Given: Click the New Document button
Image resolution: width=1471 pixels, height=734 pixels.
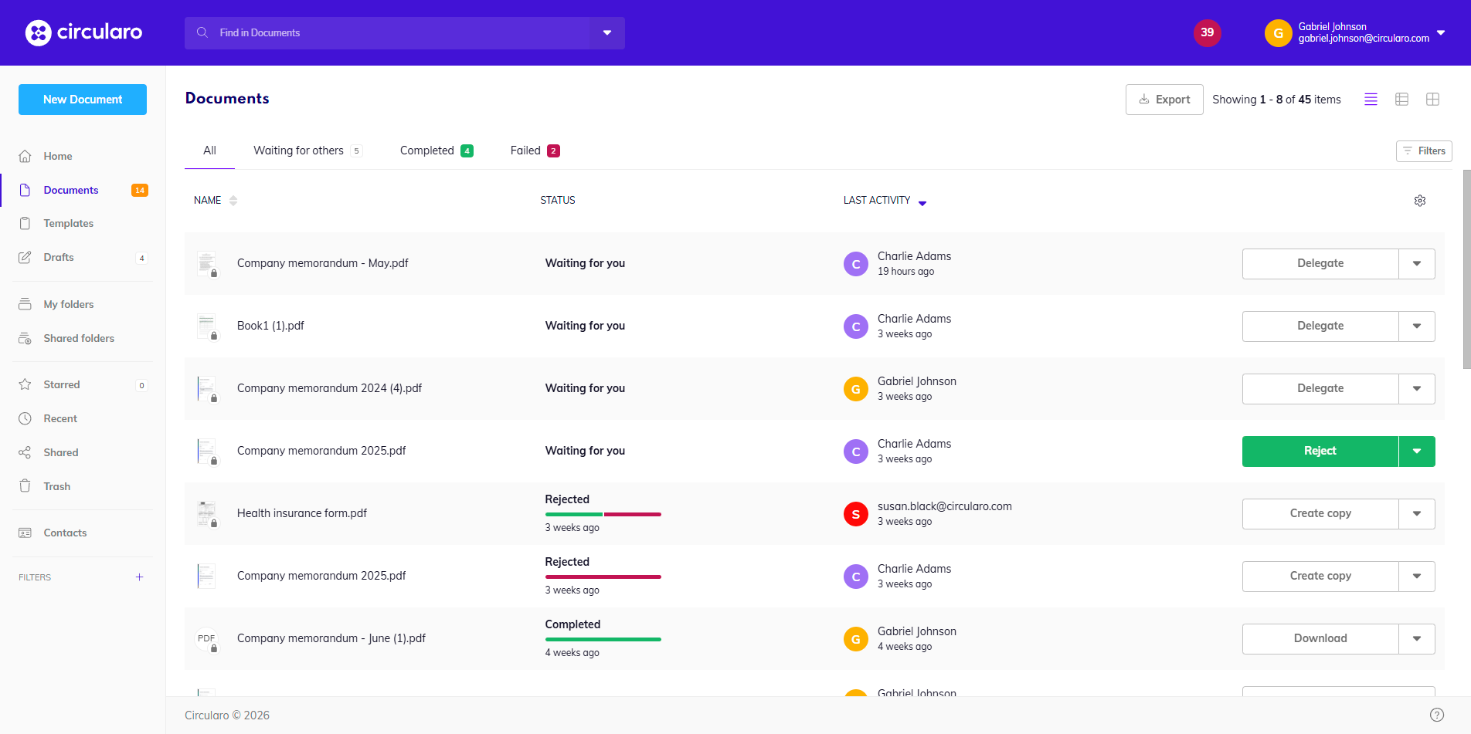Looking at the screenshot, I should (x=83, y=100).
